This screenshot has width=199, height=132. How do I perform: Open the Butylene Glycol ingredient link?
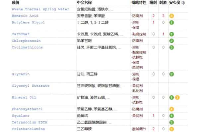[x=28, y=22]
